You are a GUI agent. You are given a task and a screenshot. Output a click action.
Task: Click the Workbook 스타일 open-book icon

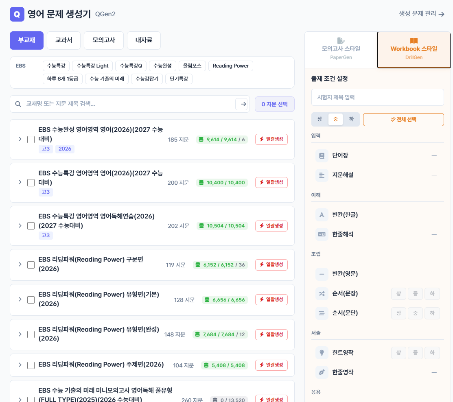414,41
